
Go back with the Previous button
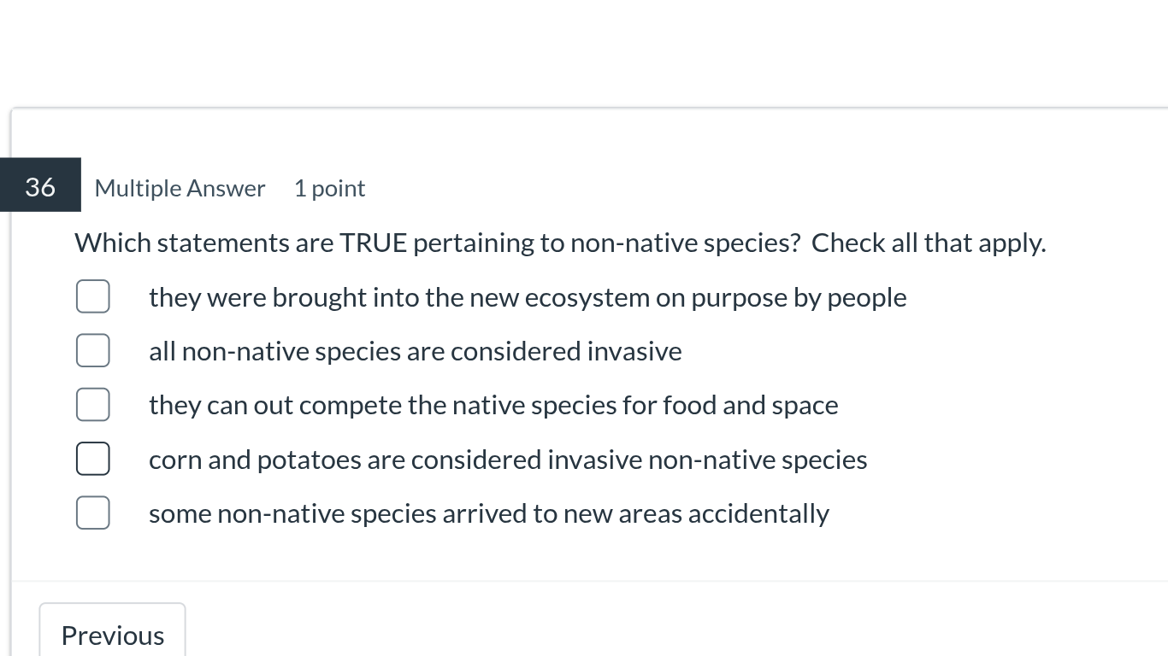112,635
